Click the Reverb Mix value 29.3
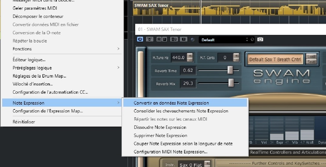 (x=188, y=83)
